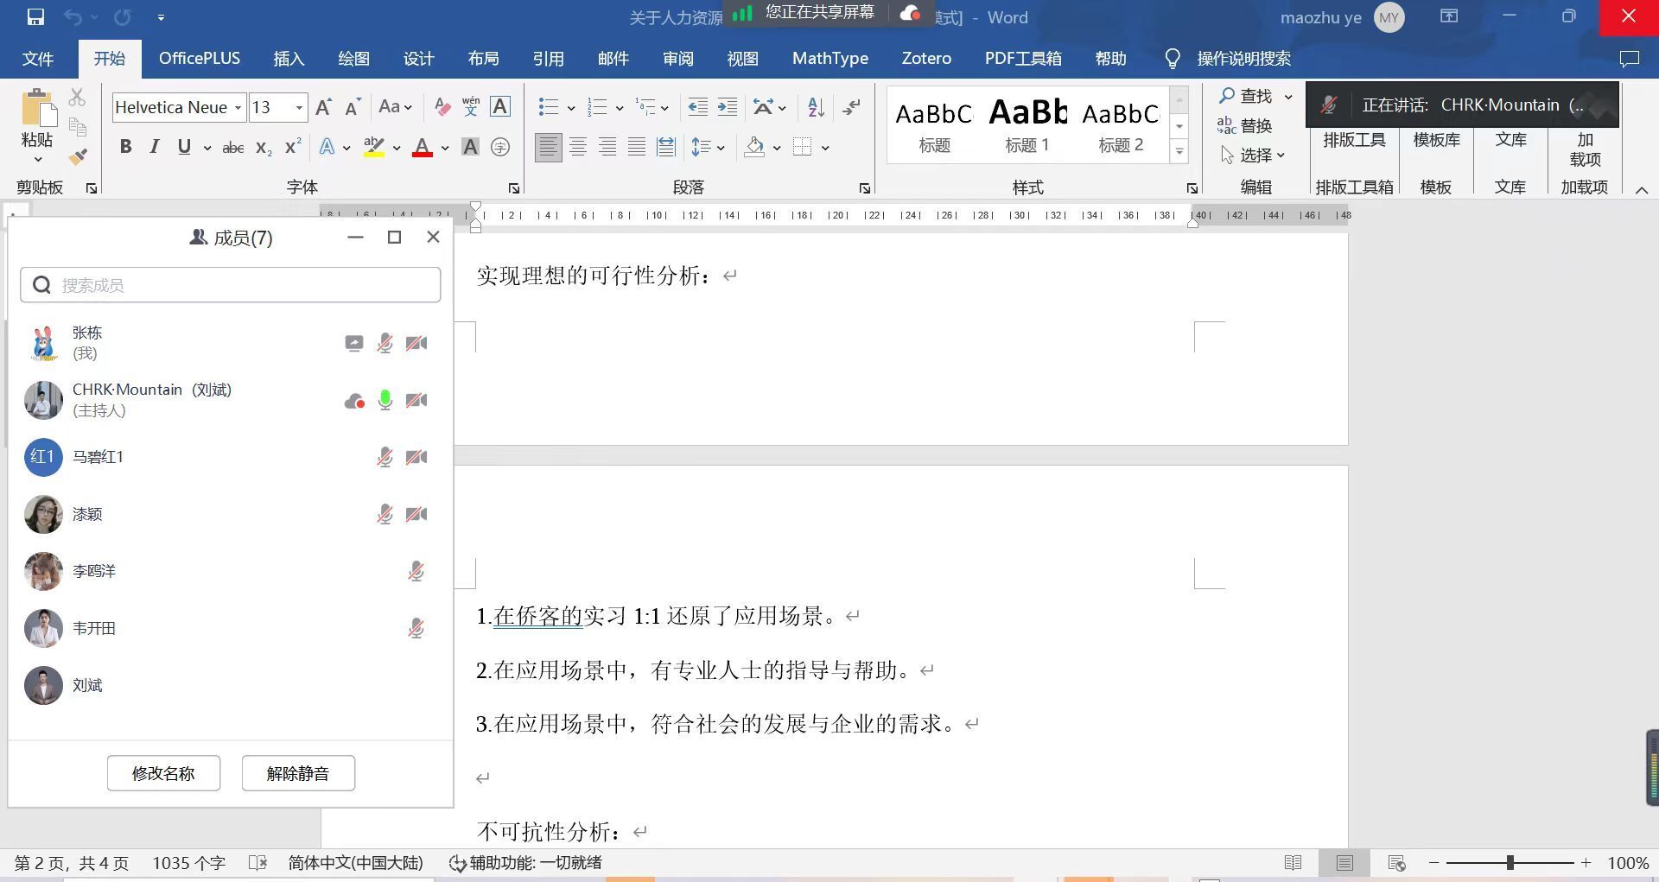Viewport: 1659px width, 882px height.
Task: Toggle bold formatting
Action: 125,147
